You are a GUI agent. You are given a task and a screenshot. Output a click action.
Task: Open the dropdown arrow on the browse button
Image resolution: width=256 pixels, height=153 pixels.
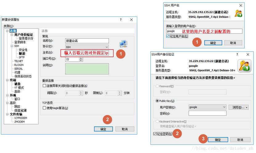coord(246,107)
